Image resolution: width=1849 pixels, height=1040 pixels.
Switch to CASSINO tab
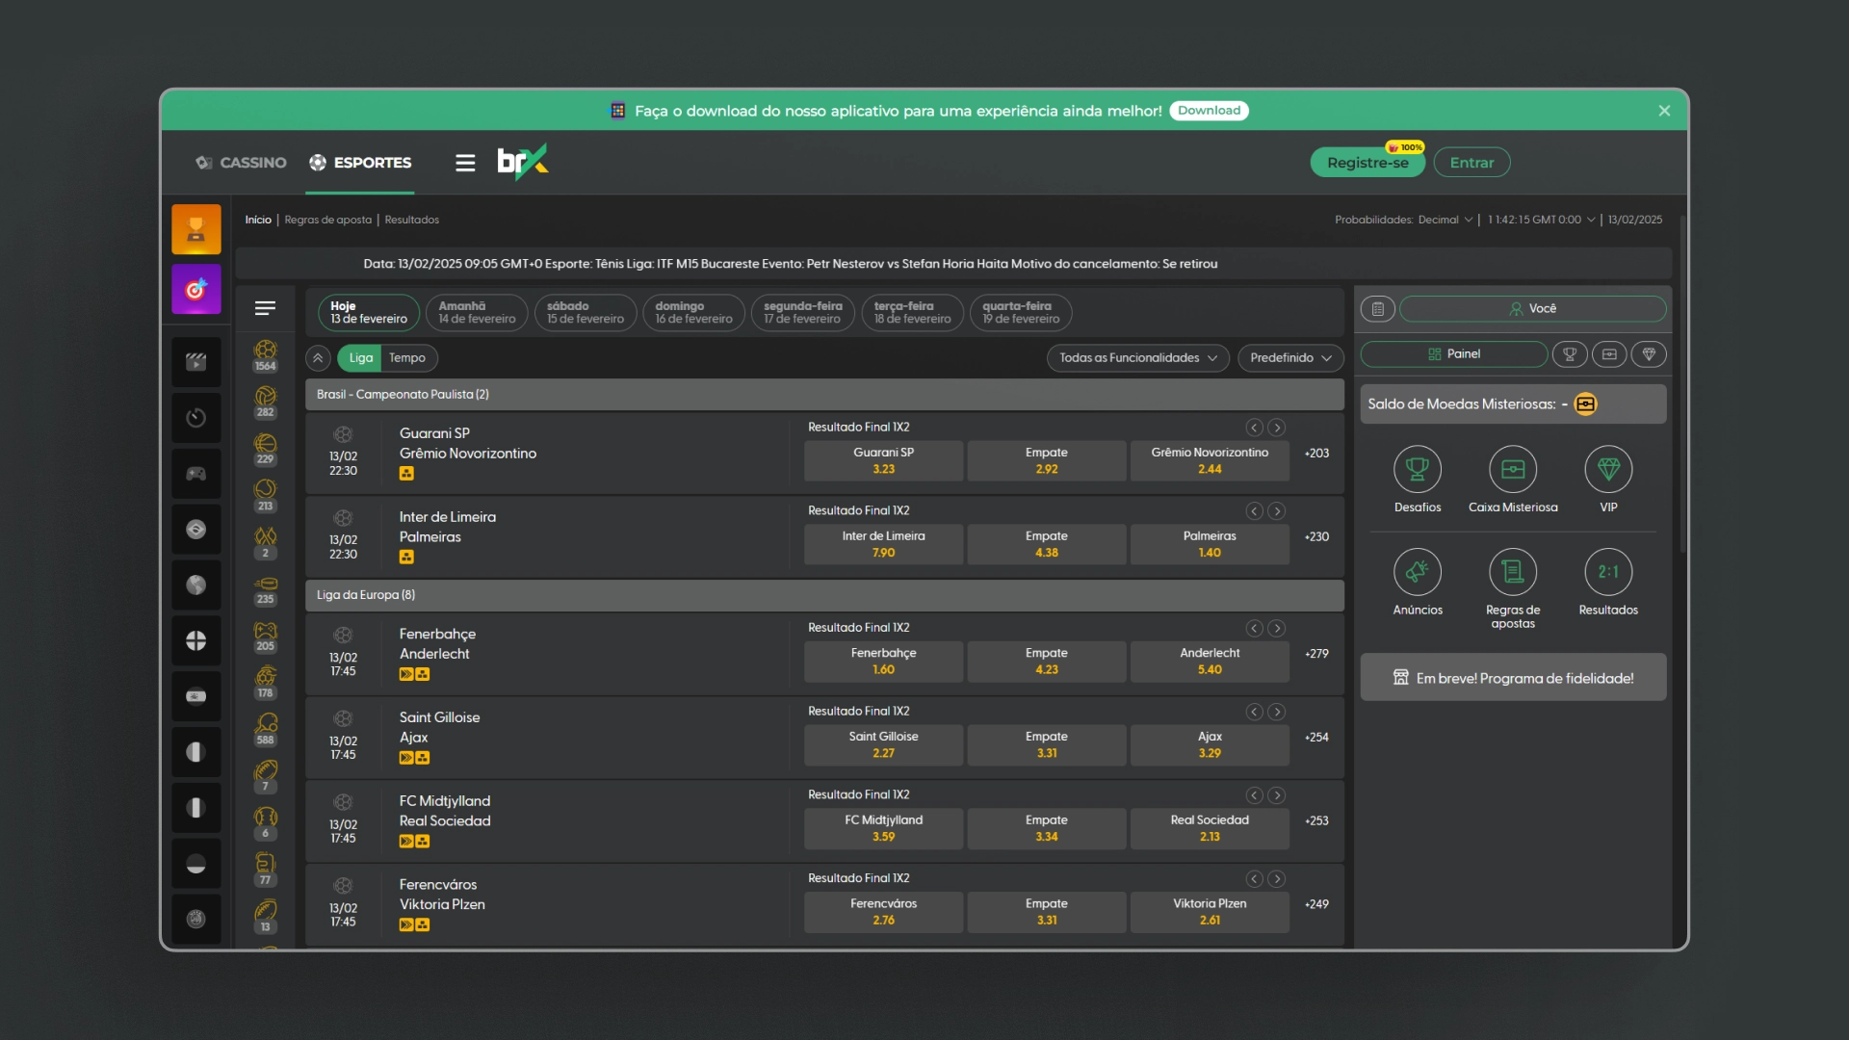242,163
